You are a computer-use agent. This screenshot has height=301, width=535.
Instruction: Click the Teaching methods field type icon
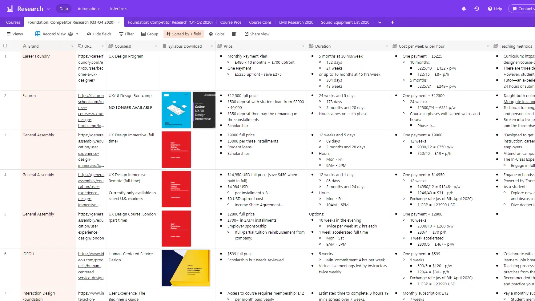pos(496,46)
